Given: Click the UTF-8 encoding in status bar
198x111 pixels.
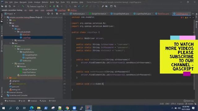Looking at the screenshot, I should pyautogui.click(x=173, y=104).
